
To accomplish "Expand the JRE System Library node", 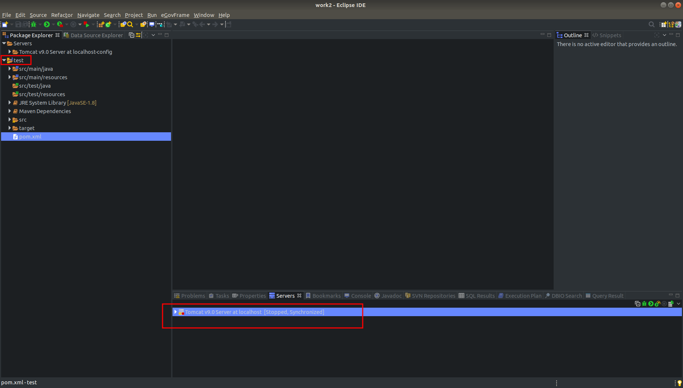I will pos(10,102).
